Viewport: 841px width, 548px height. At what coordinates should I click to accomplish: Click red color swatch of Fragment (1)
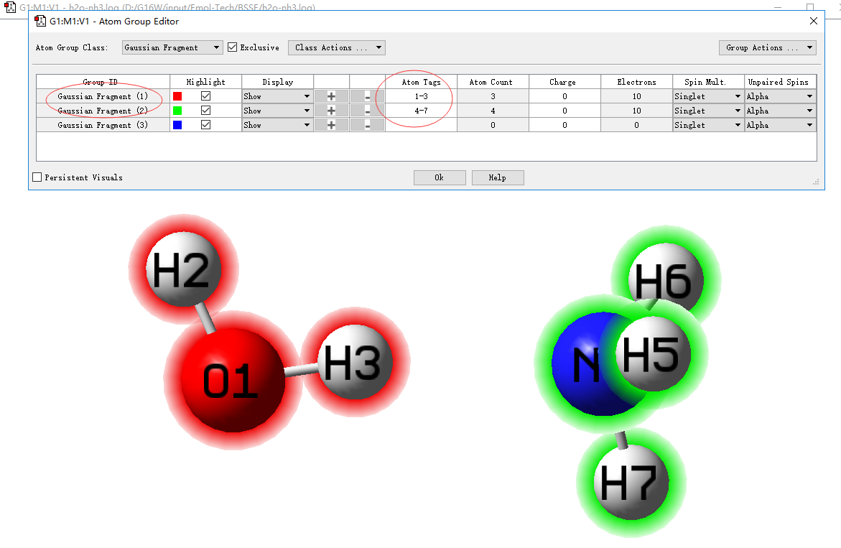177,96
